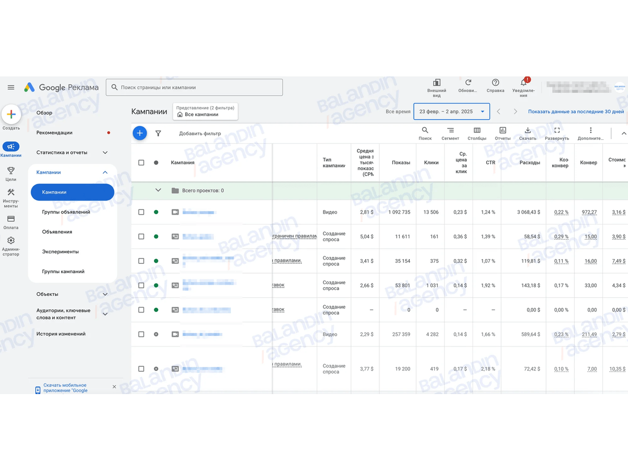Open Дополнительно three-dot menu

[x=590, y=130]
